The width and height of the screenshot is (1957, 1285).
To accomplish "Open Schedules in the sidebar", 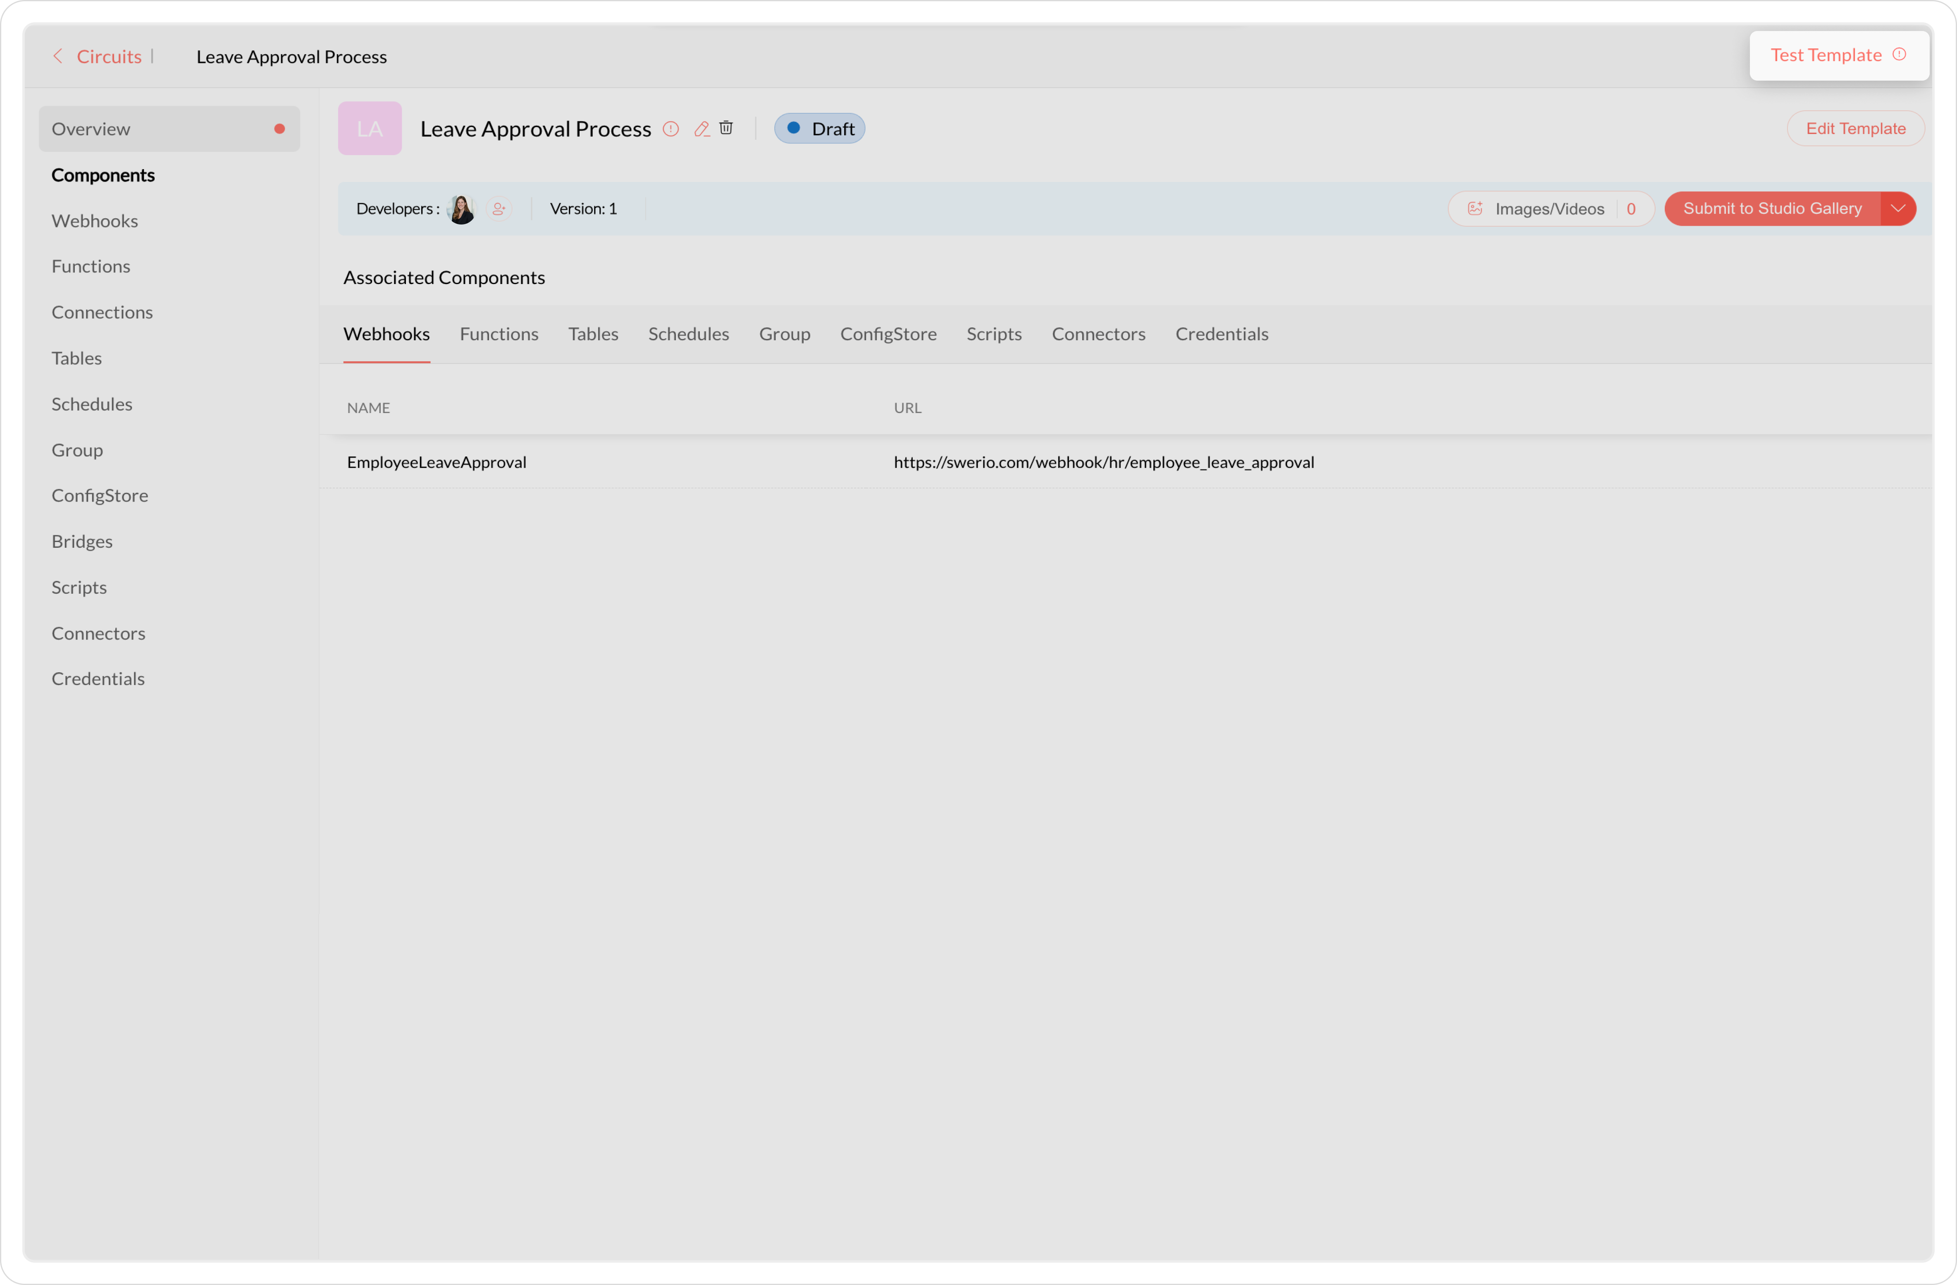I will point(92,404).
